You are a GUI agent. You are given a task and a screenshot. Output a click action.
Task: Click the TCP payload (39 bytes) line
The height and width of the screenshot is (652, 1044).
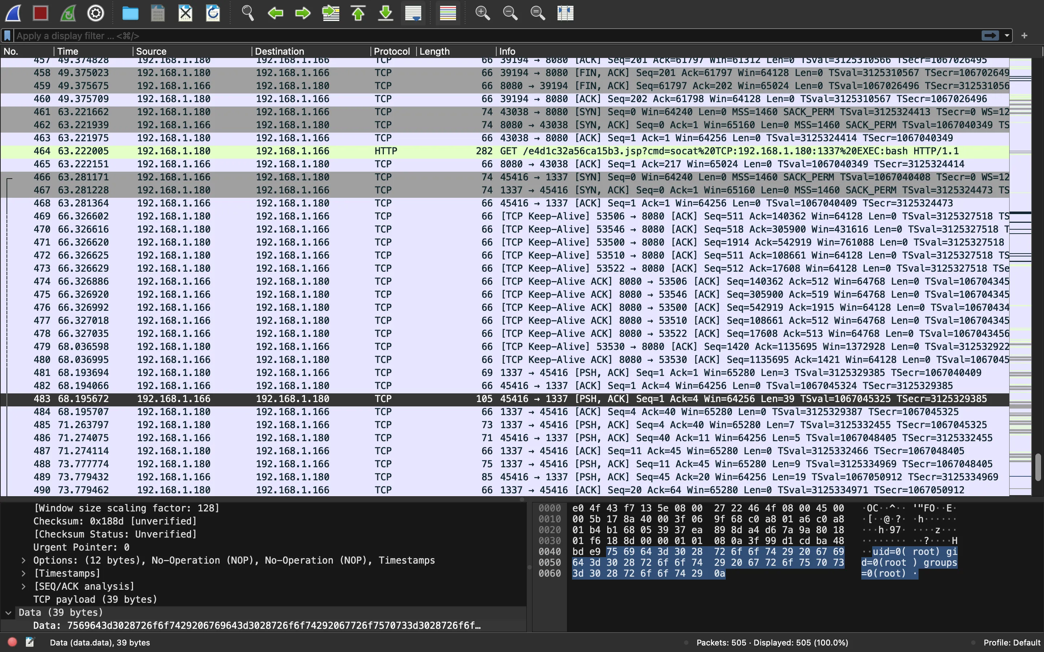pos(95,599)
